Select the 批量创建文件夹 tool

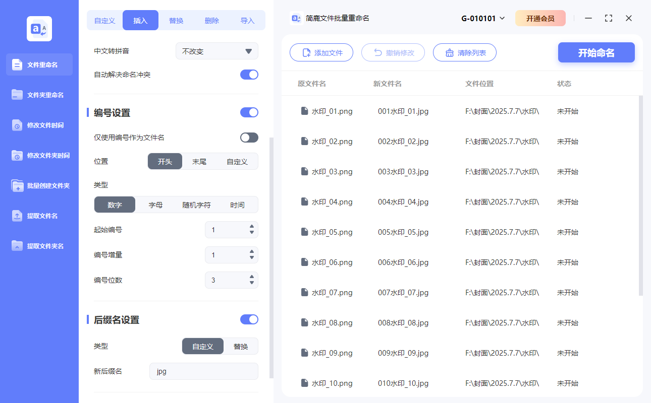click(x=39, y=185)
